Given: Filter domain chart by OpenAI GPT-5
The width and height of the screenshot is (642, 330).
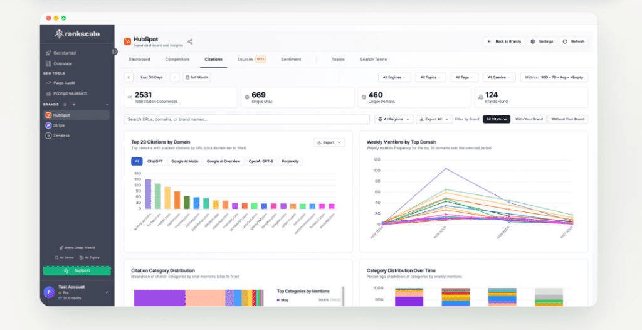Looking at the screenshot, I should click(x=261, y=161).
